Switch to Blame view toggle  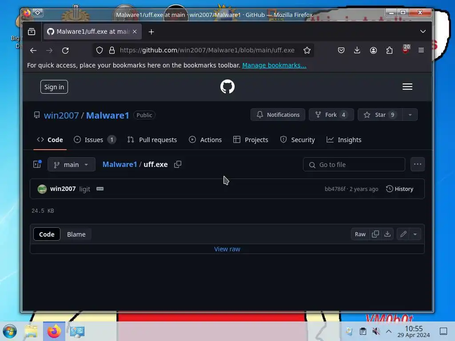(x=76, y=234)
